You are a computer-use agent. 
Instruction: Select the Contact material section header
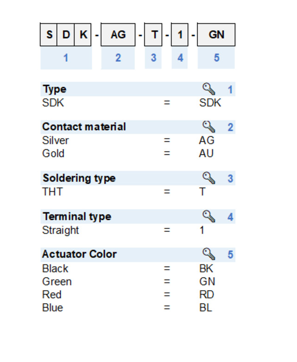pos(84,127)
